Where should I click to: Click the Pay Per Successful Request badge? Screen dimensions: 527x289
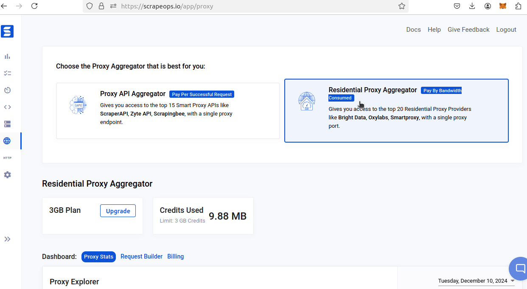(x=202, y=94)
